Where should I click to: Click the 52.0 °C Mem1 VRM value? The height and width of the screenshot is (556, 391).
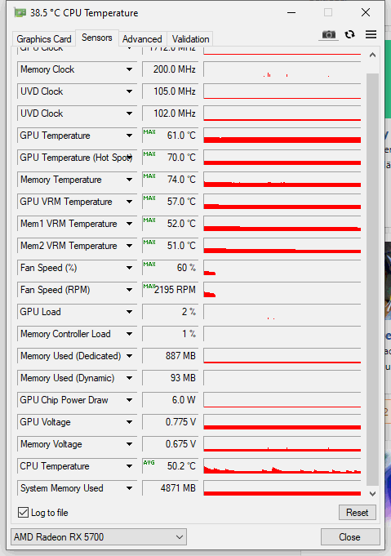(x=170, y=224)
